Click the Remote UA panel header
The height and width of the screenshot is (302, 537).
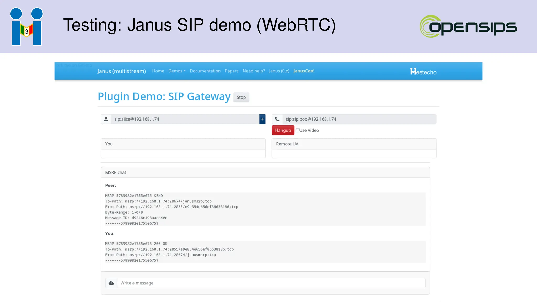pyautogui.click(x=354, y=144)
